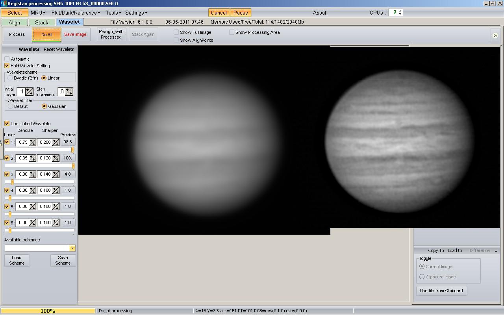
Task: Click the Save image button
Action: [x=75, y=34]
